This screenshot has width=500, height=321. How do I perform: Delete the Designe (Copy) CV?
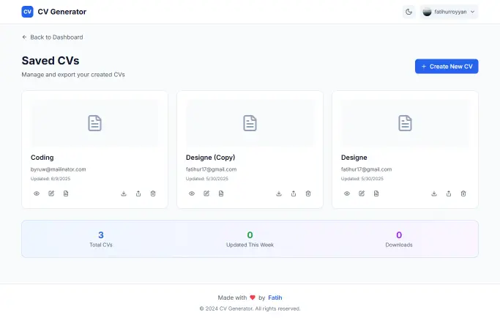[308, 193]
